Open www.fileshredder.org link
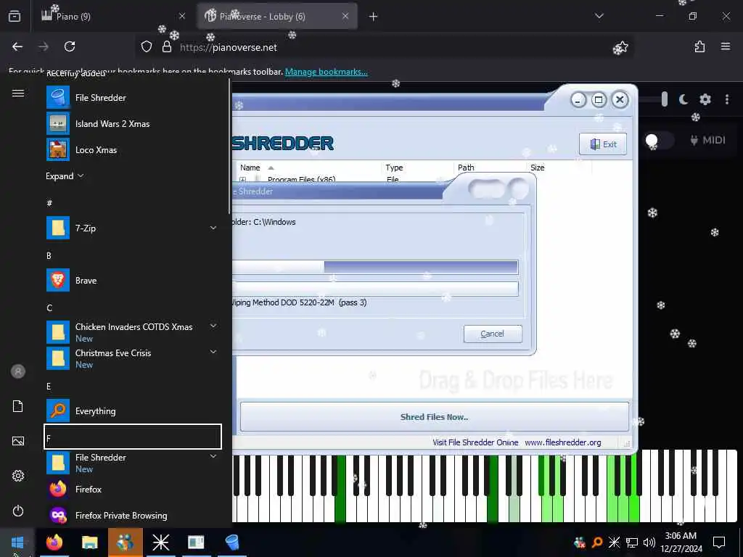This screenshot has height=557, width=743. click(563, 442)
